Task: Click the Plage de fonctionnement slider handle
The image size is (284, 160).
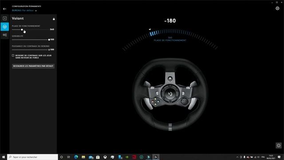Action: [x=22, y=30]
